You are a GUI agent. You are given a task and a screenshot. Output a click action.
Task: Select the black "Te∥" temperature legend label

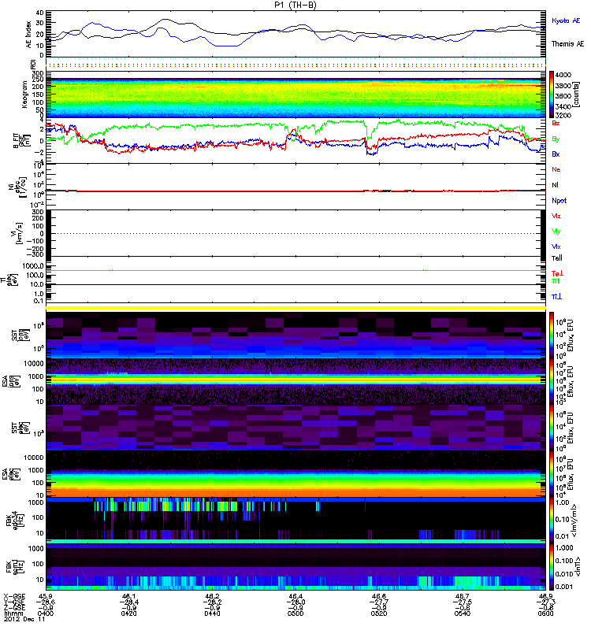pos(557,258)
